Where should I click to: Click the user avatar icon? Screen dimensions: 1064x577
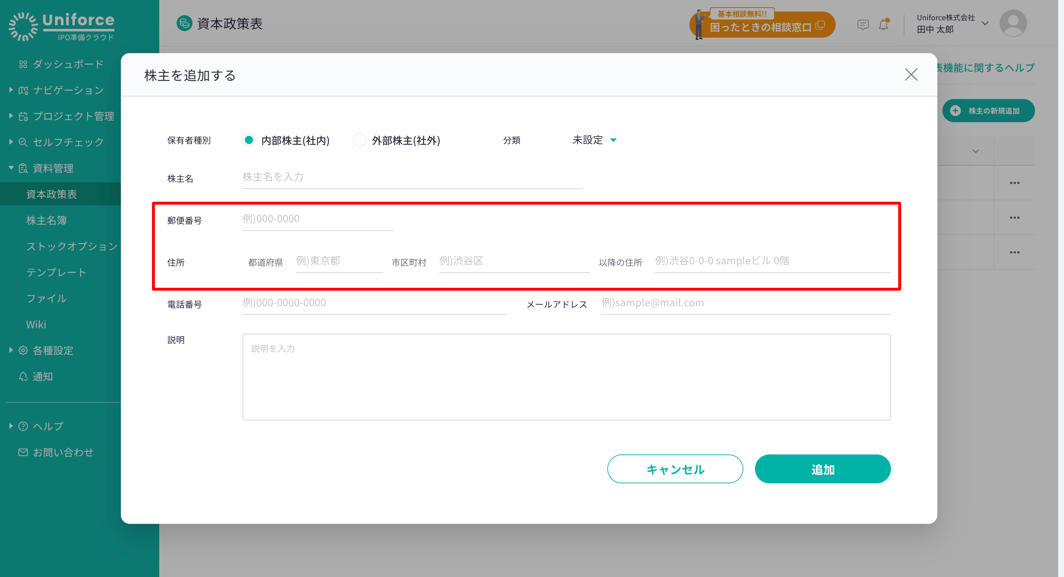coord(1013,23)
